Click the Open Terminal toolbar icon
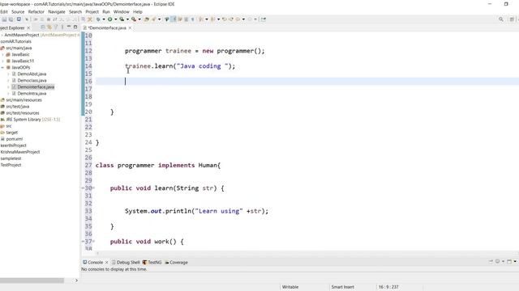 pos(19,19)
